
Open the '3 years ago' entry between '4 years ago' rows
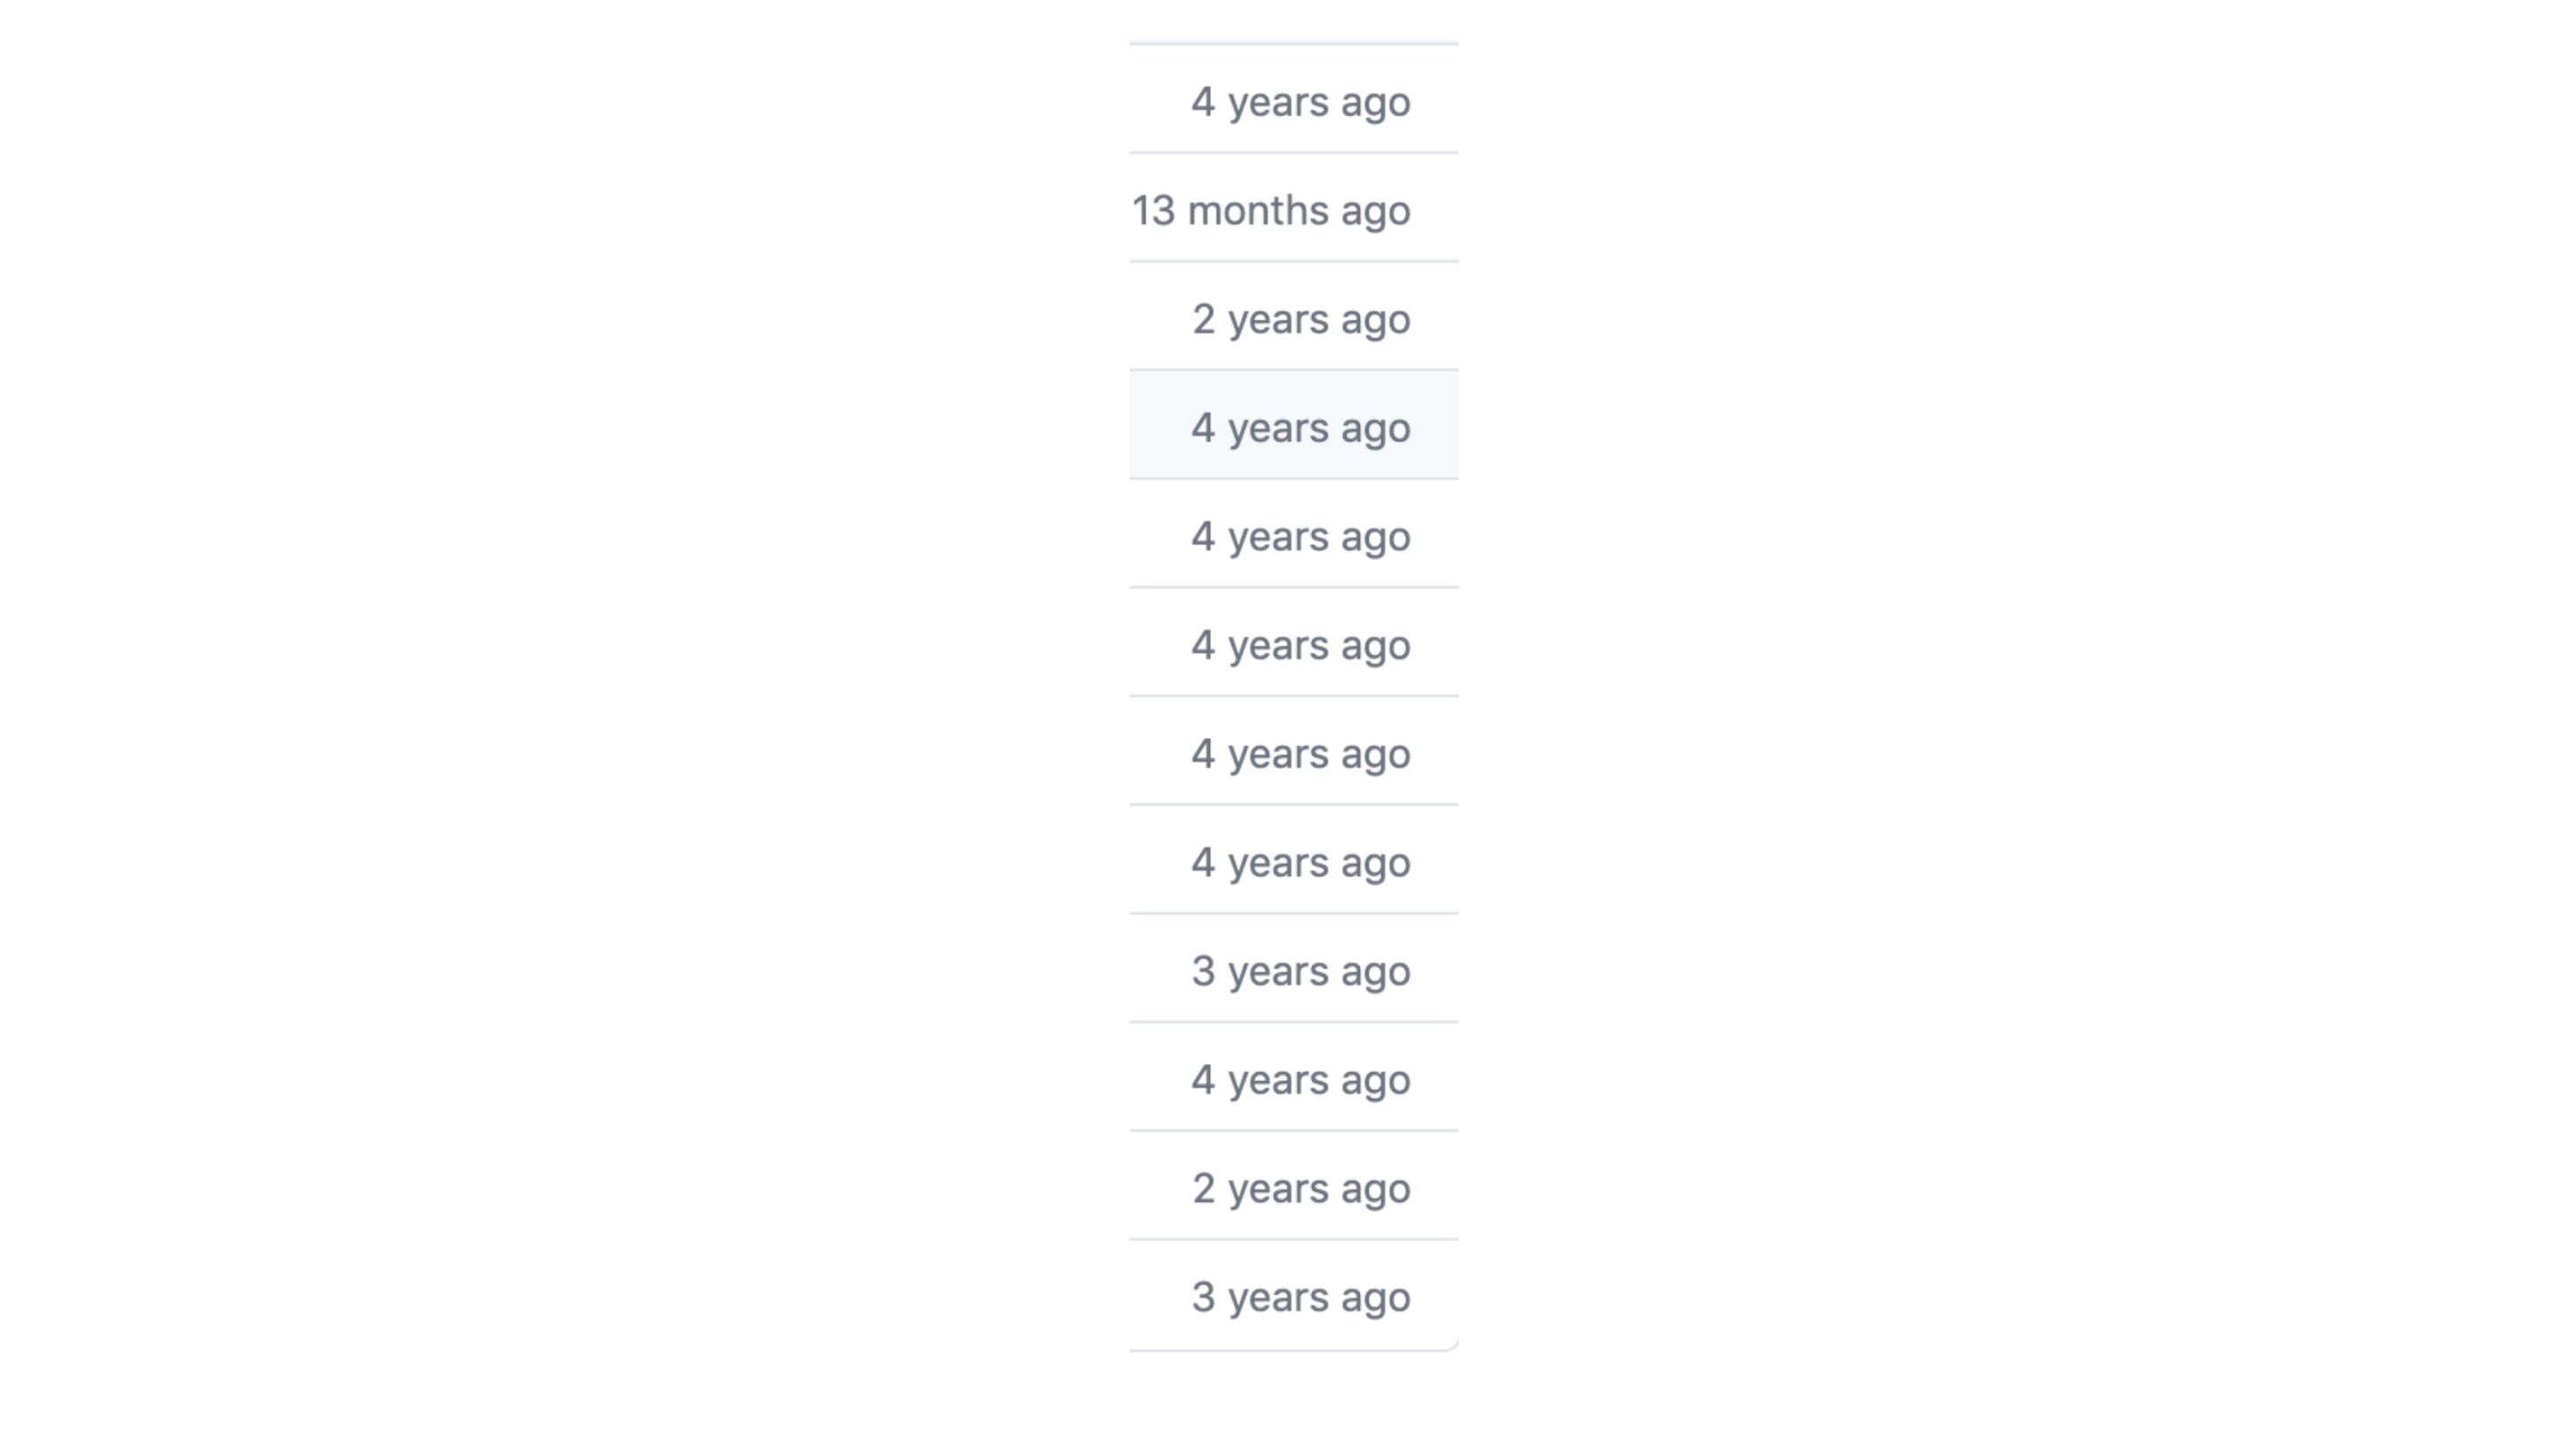1301,972
